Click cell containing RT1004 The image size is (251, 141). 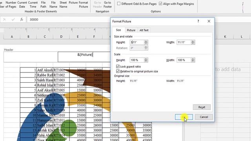pyautogui.click(x=61, y=85)
